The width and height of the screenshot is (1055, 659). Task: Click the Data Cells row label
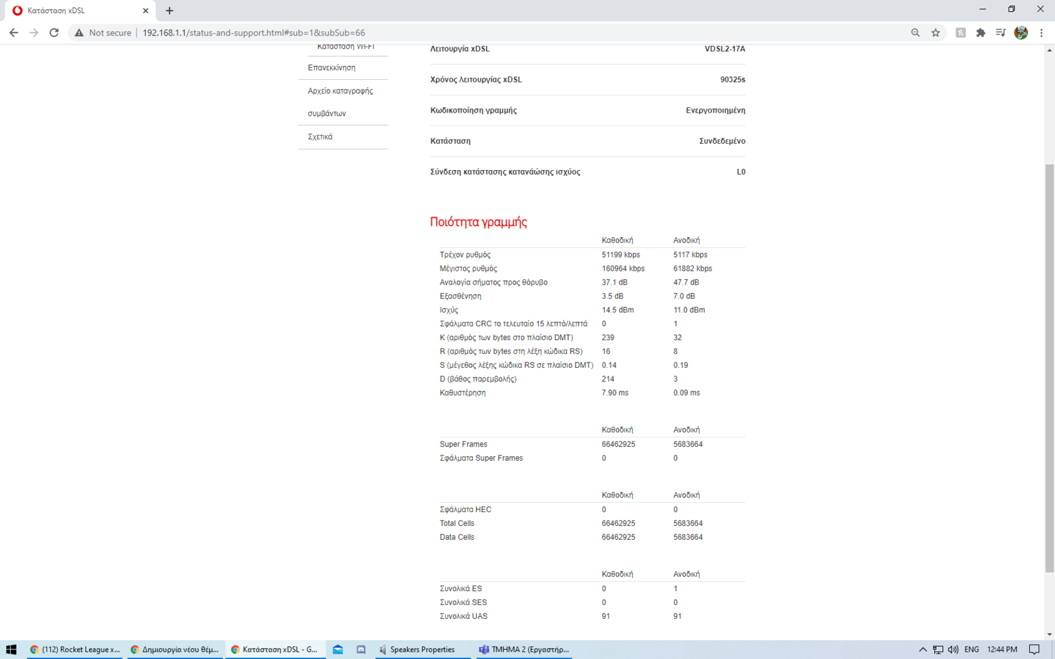(457, 538)
